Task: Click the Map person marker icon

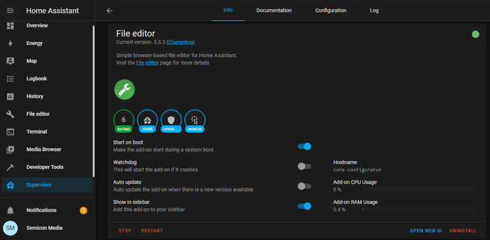Action: (10, 61)
